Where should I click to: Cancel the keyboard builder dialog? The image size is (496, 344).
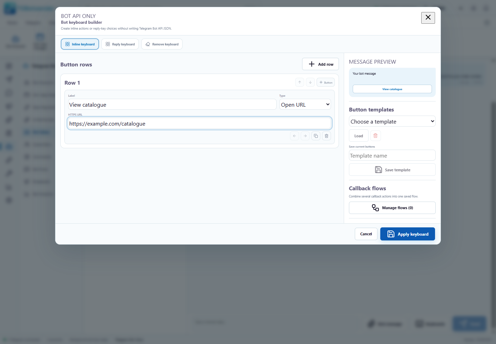tap(366, 234)
